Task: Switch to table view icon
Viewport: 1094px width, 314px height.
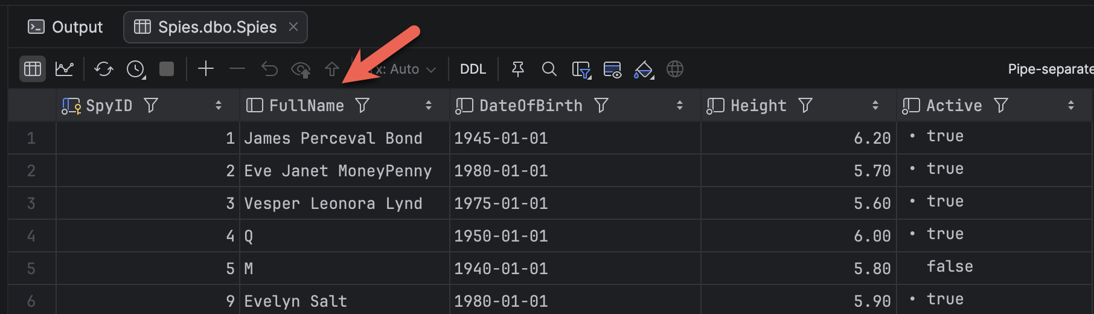Action: 33,69
